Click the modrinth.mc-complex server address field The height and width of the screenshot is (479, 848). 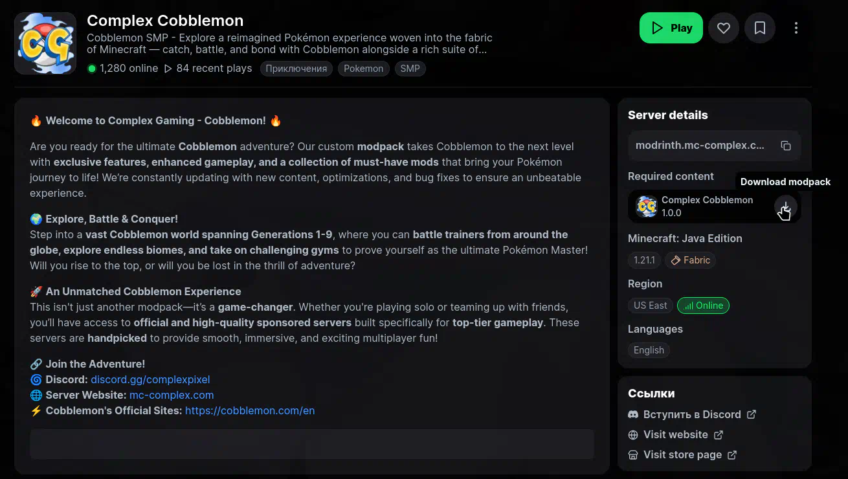coord(700,146)
